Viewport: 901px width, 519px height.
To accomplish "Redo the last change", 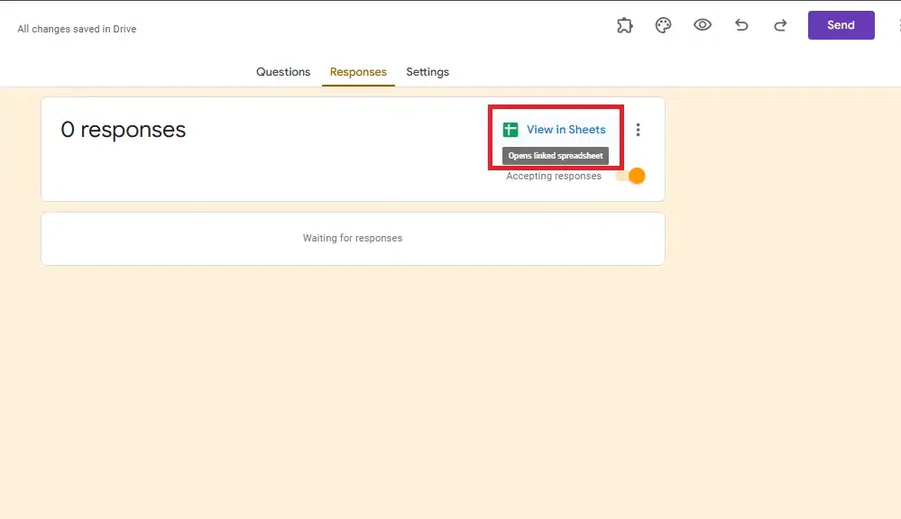I will (780, 25).
